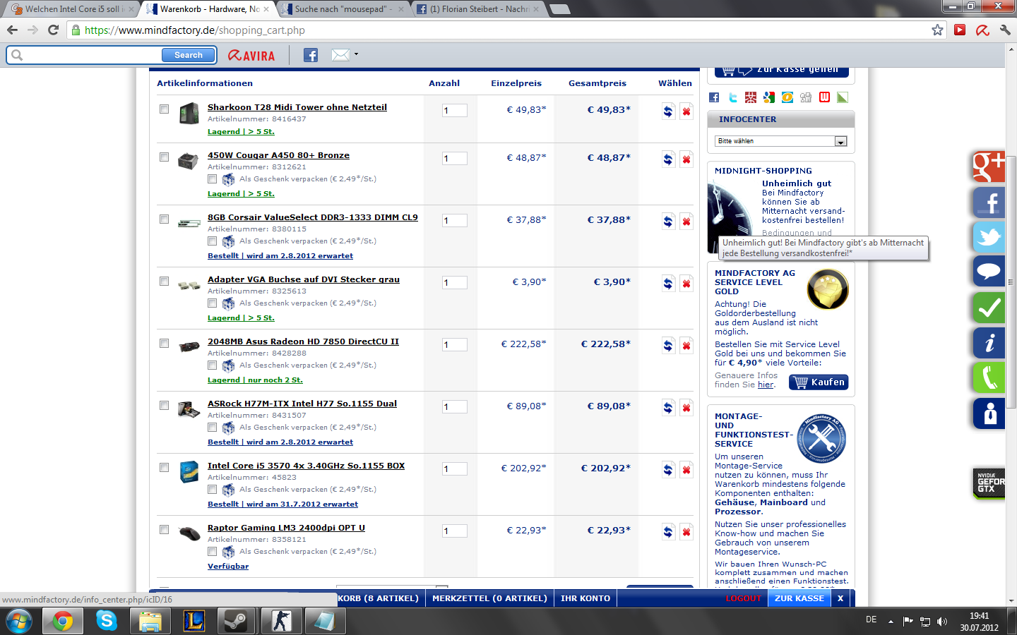Image resolution: width=1017 pixels, height=635 pixels.
Task: Click the Google+ floating sidebar button
Action: (x=989, y=167)
